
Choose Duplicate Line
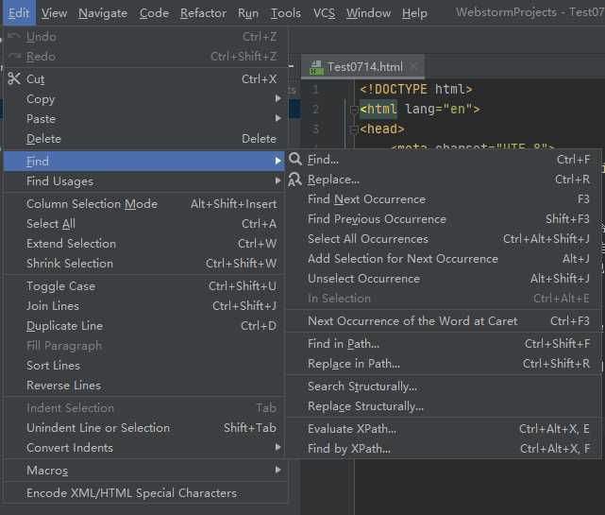(x=143, y=326)
